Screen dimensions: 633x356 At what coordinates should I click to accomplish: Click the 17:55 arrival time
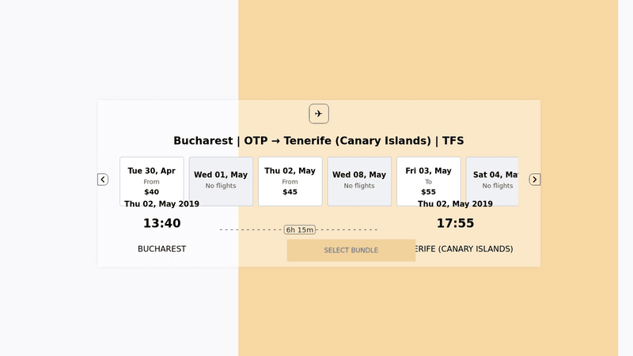[x=455, y=224]
